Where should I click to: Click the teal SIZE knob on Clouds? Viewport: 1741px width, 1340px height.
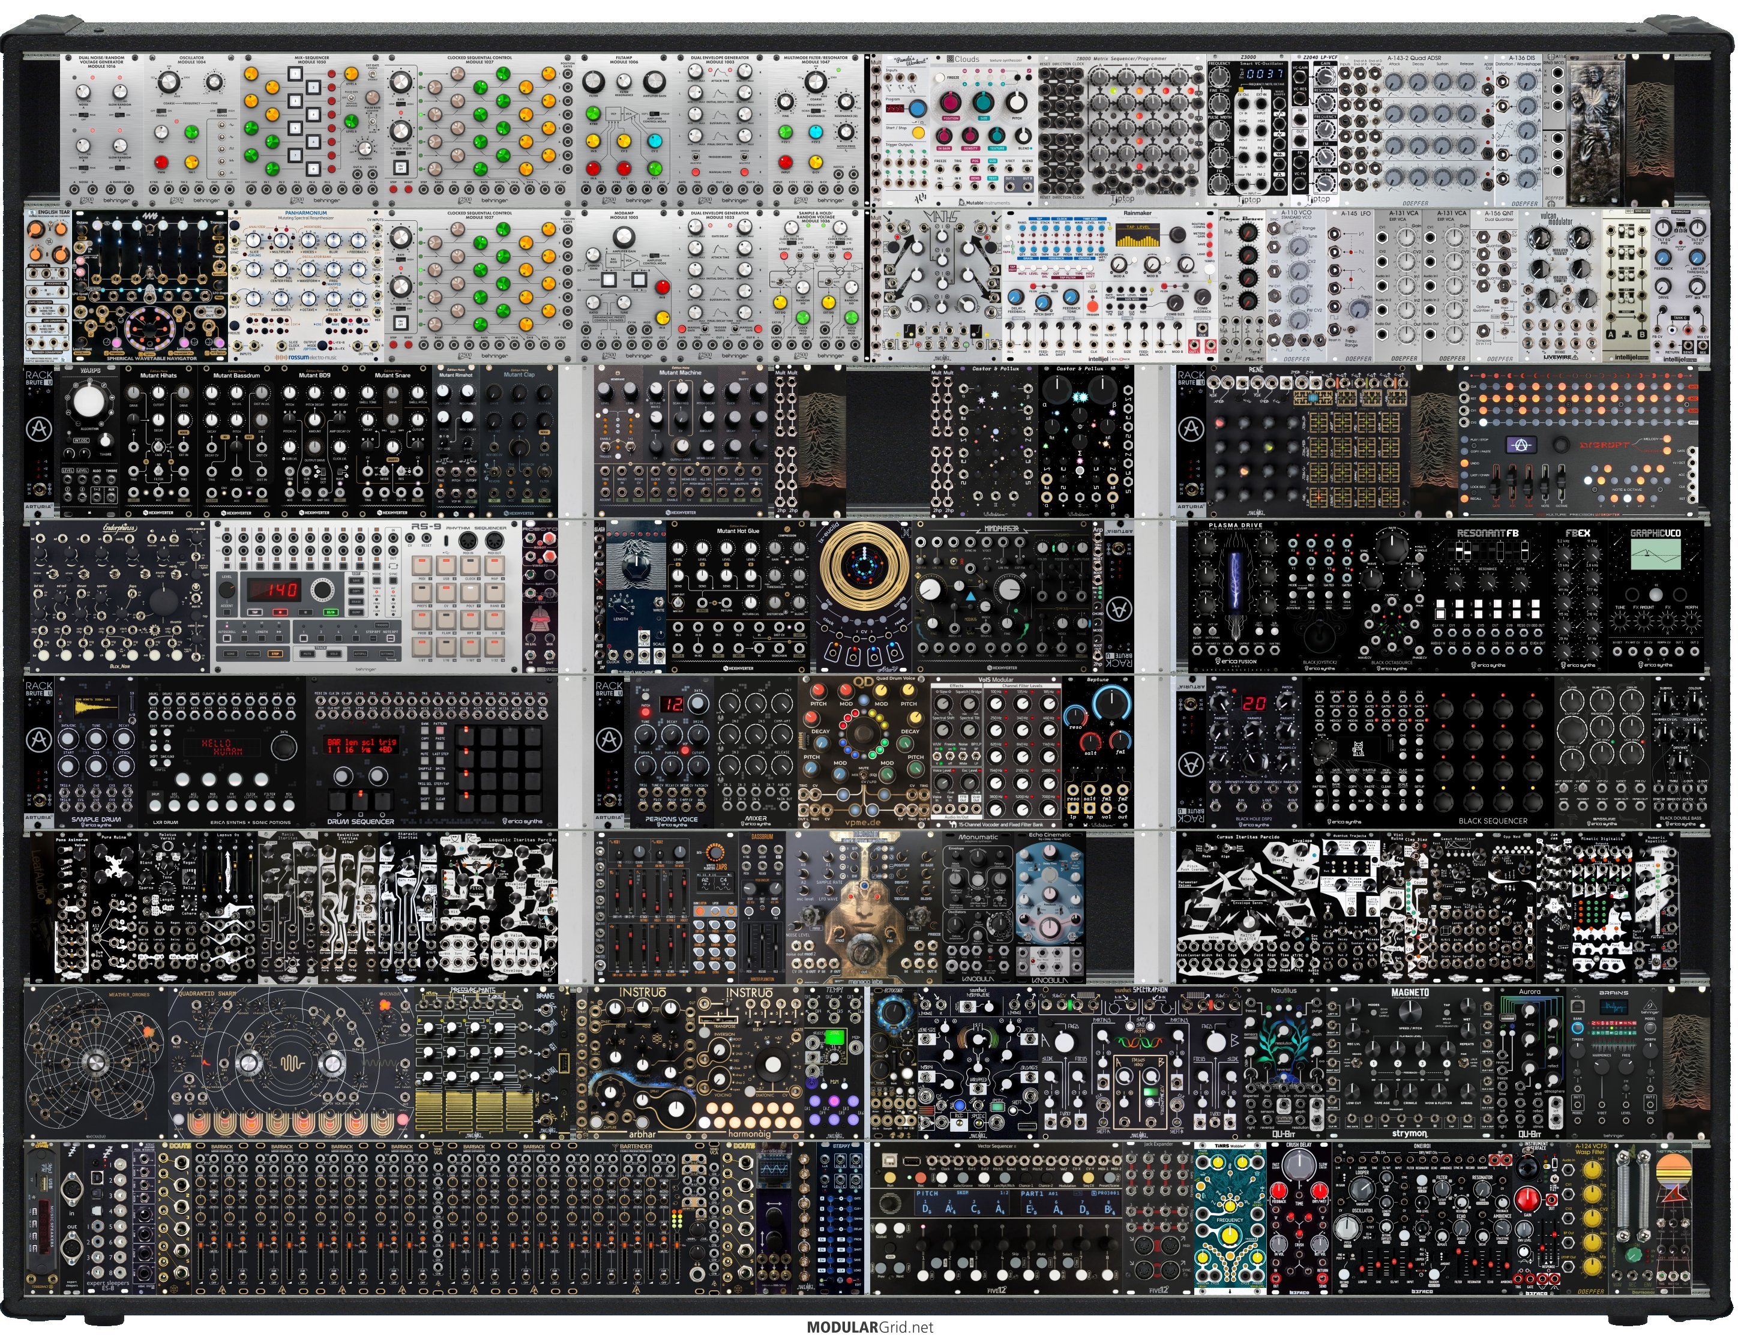(x=983, y=102)
